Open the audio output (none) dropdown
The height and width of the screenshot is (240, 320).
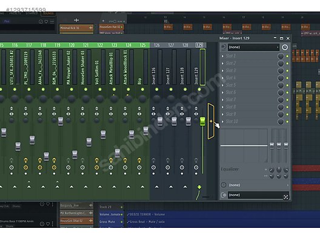[x=258, y=195]
